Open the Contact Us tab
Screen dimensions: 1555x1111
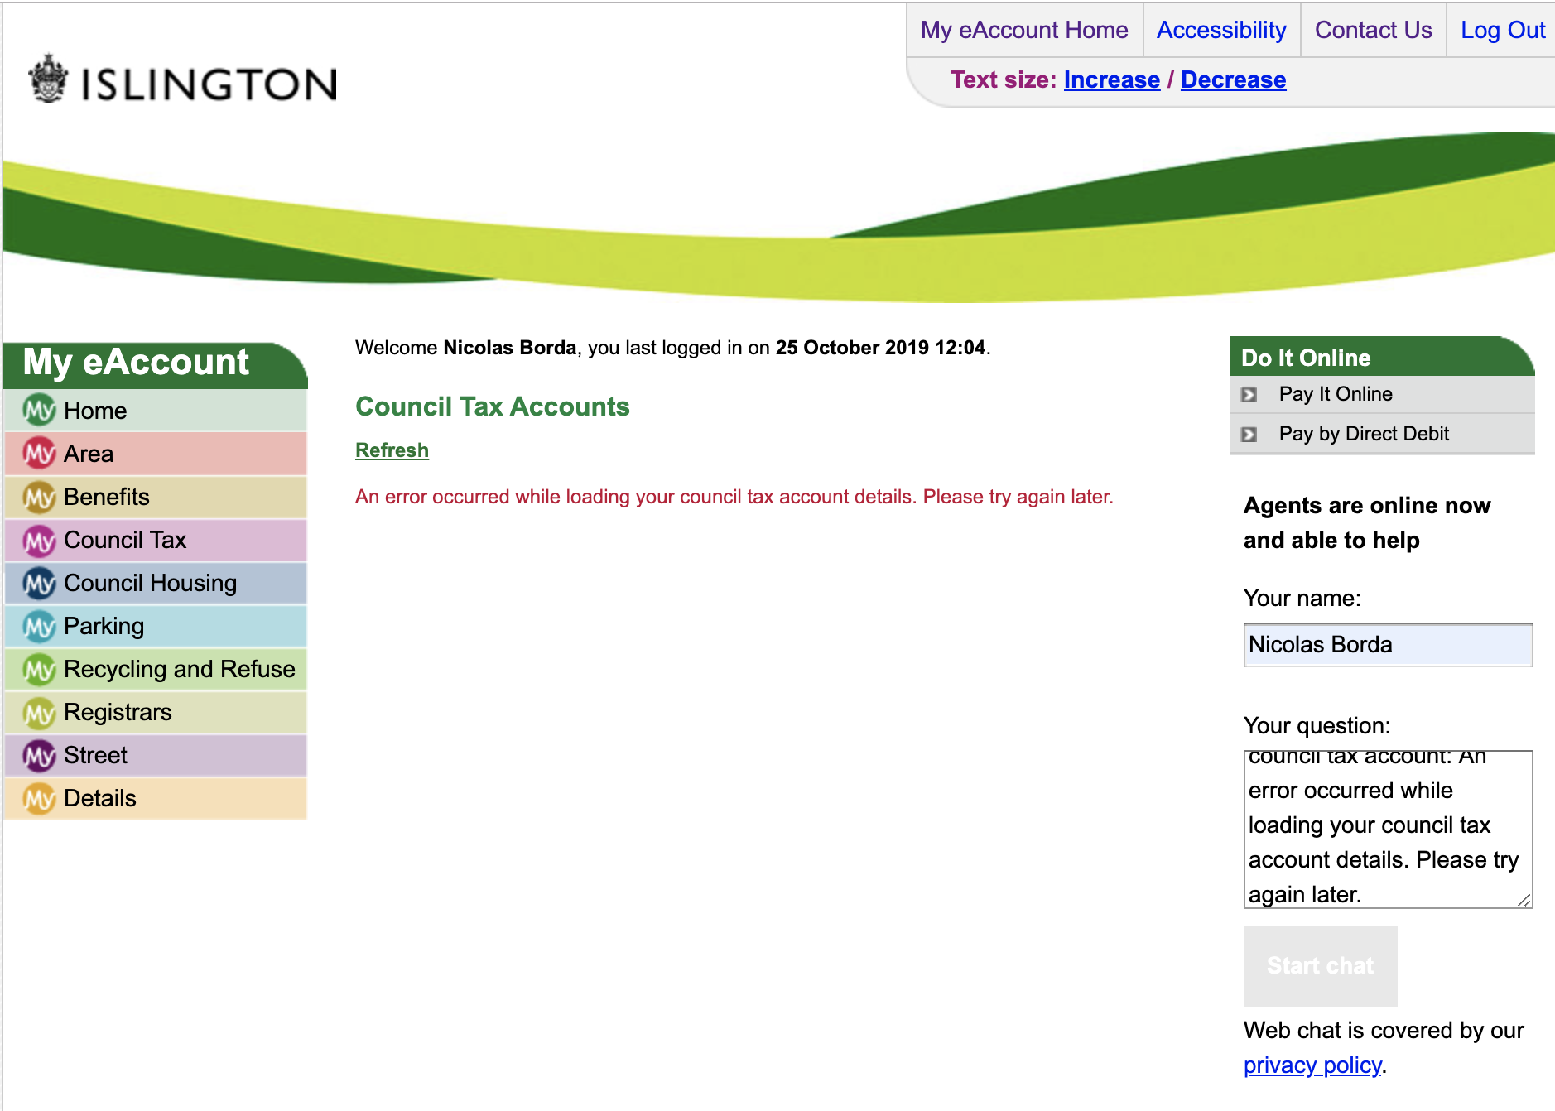coord(1373,30)
